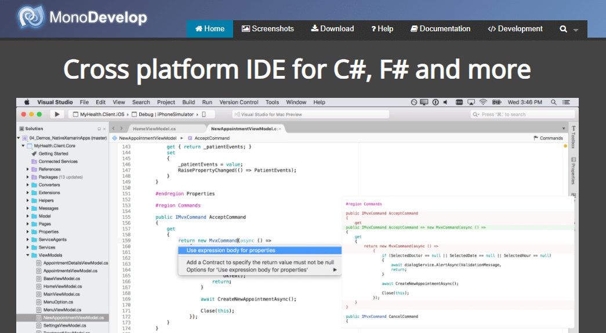Select BaseViewModel.cs in the Solution tree
The width and height of the screenshot is (606, 333).
coord(61,279)
